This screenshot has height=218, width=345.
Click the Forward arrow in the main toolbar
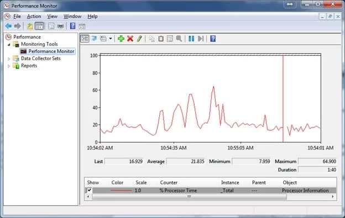tap(18, 26)
